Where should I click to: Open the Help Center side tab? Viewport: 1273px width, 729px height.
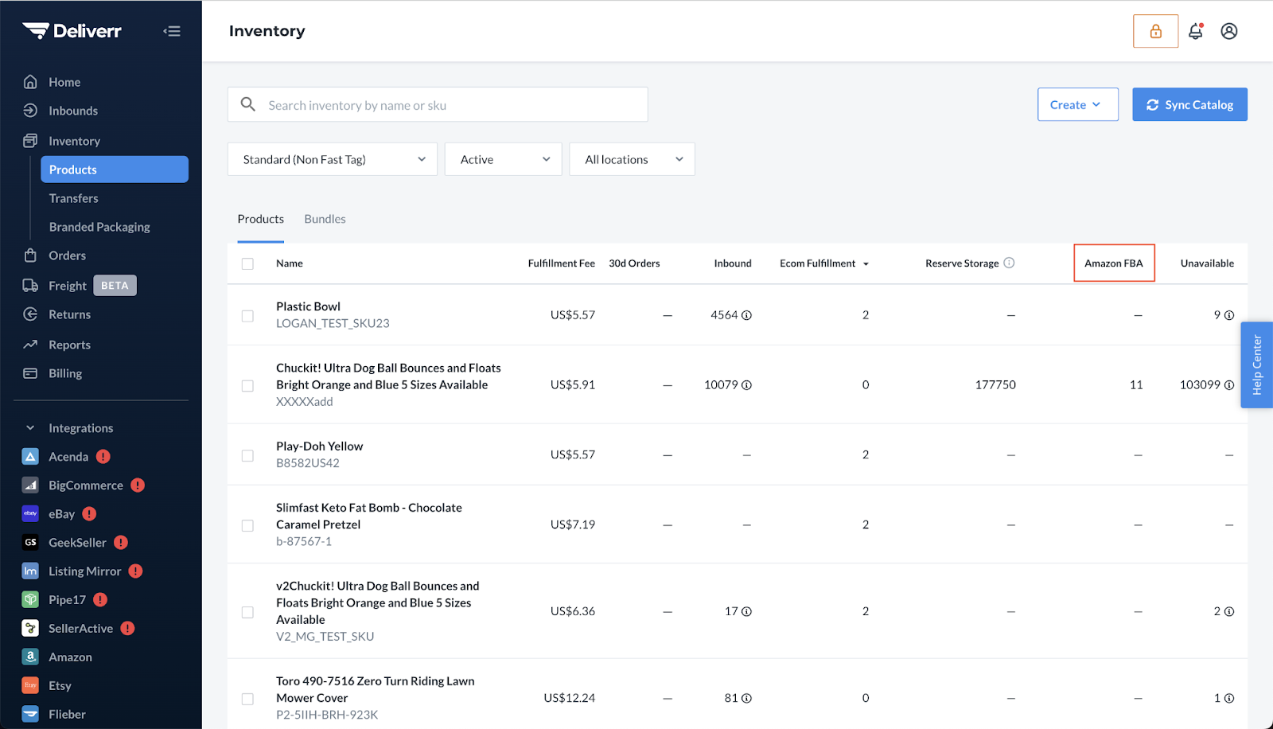click(1257, 365)
